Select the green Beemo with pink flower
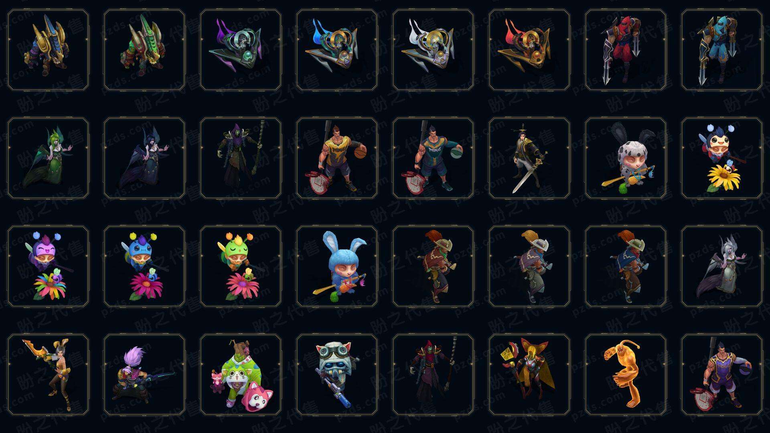770x433 pixels. 241,266
